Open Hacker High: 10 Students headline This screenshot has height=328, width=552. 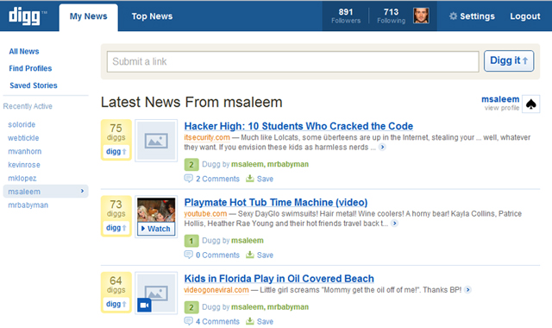298,126
